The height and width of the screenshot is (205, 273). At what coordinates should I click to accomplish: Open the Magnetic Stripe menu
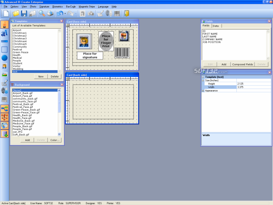pos(87,7)
